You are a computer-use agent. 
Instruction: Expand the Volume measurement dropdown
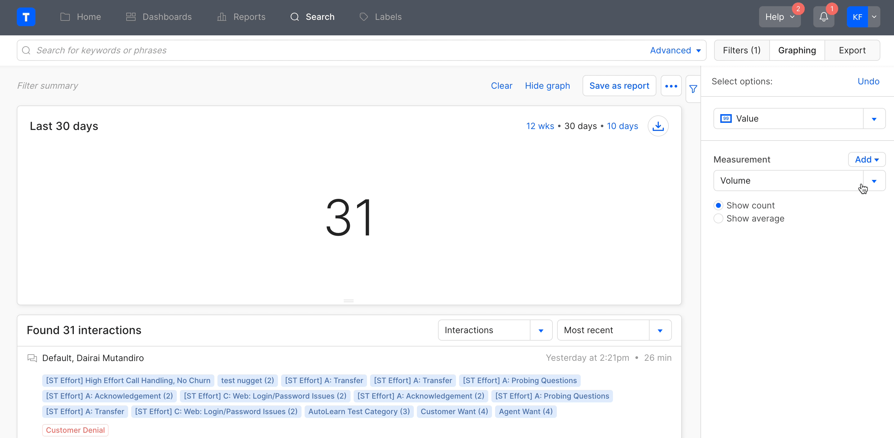click(874, 181)
